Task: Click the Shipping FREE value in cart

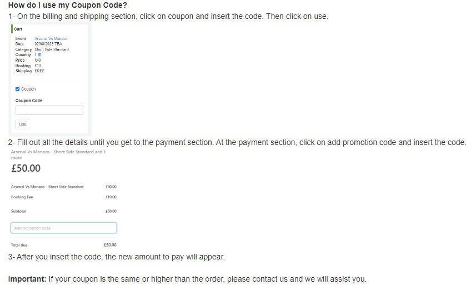Action: tap(39, 71)
